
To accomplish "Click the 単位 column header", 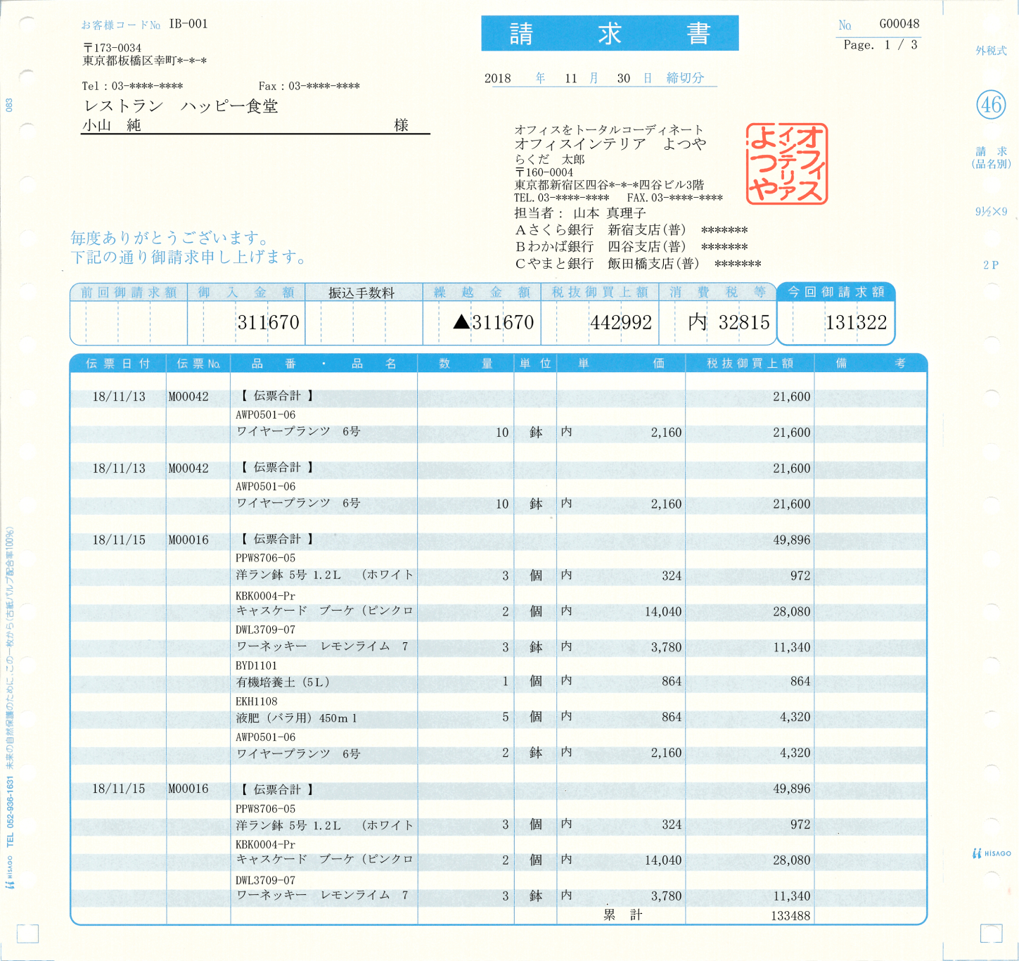I will pyautogui.click(x=535, y=364).
